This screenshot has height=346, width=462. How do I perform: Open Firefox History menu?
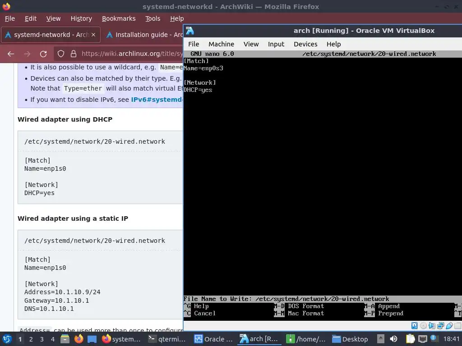(x=81, y=18)
